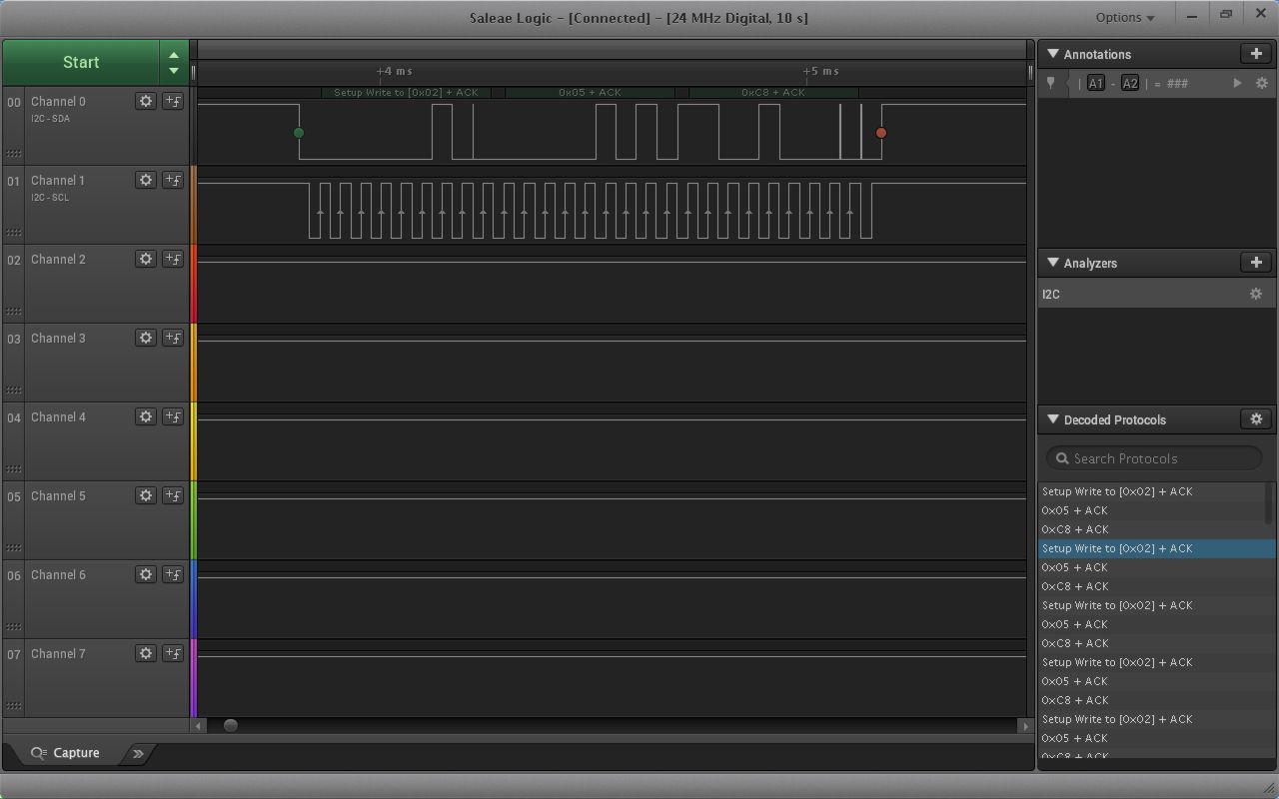The width and height of the screenshot is (1279, 799).
Task: Open capture settings arrows next to Start
Action: click(x=174, y=63)
